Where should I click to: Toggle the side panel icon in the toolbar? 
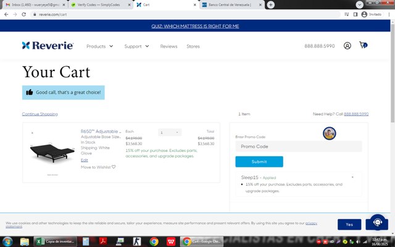(x=355, y=14)
